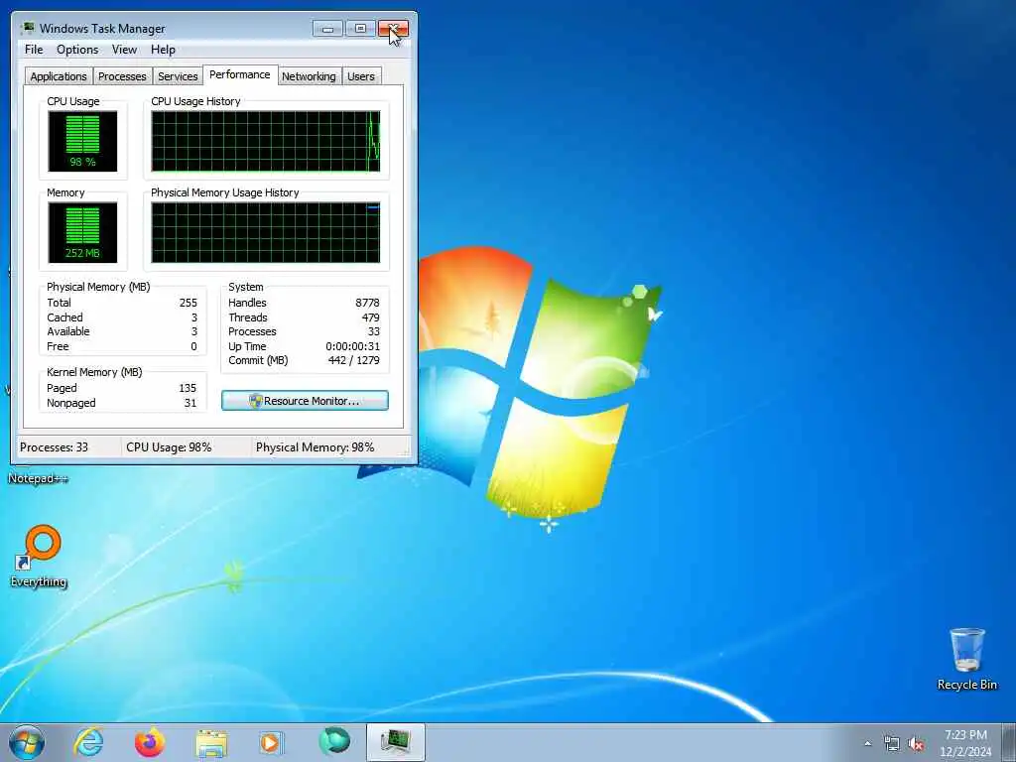Open the Options menu

coord(77,50)
